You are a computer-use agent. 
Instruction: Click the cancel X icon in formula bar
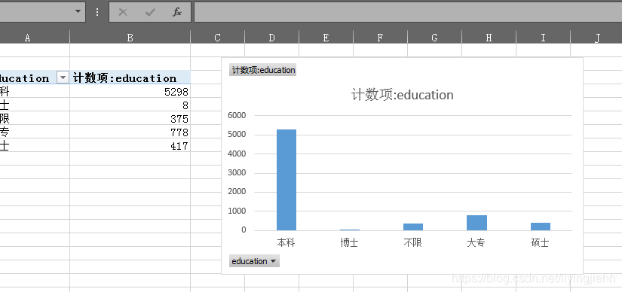(x=123, y=12)
